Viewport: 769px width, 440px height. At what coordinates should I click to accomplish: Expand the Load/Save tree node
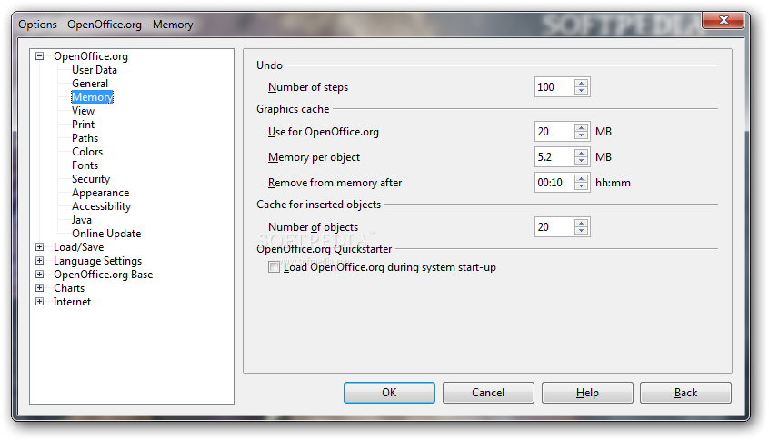tap(40, 247)
